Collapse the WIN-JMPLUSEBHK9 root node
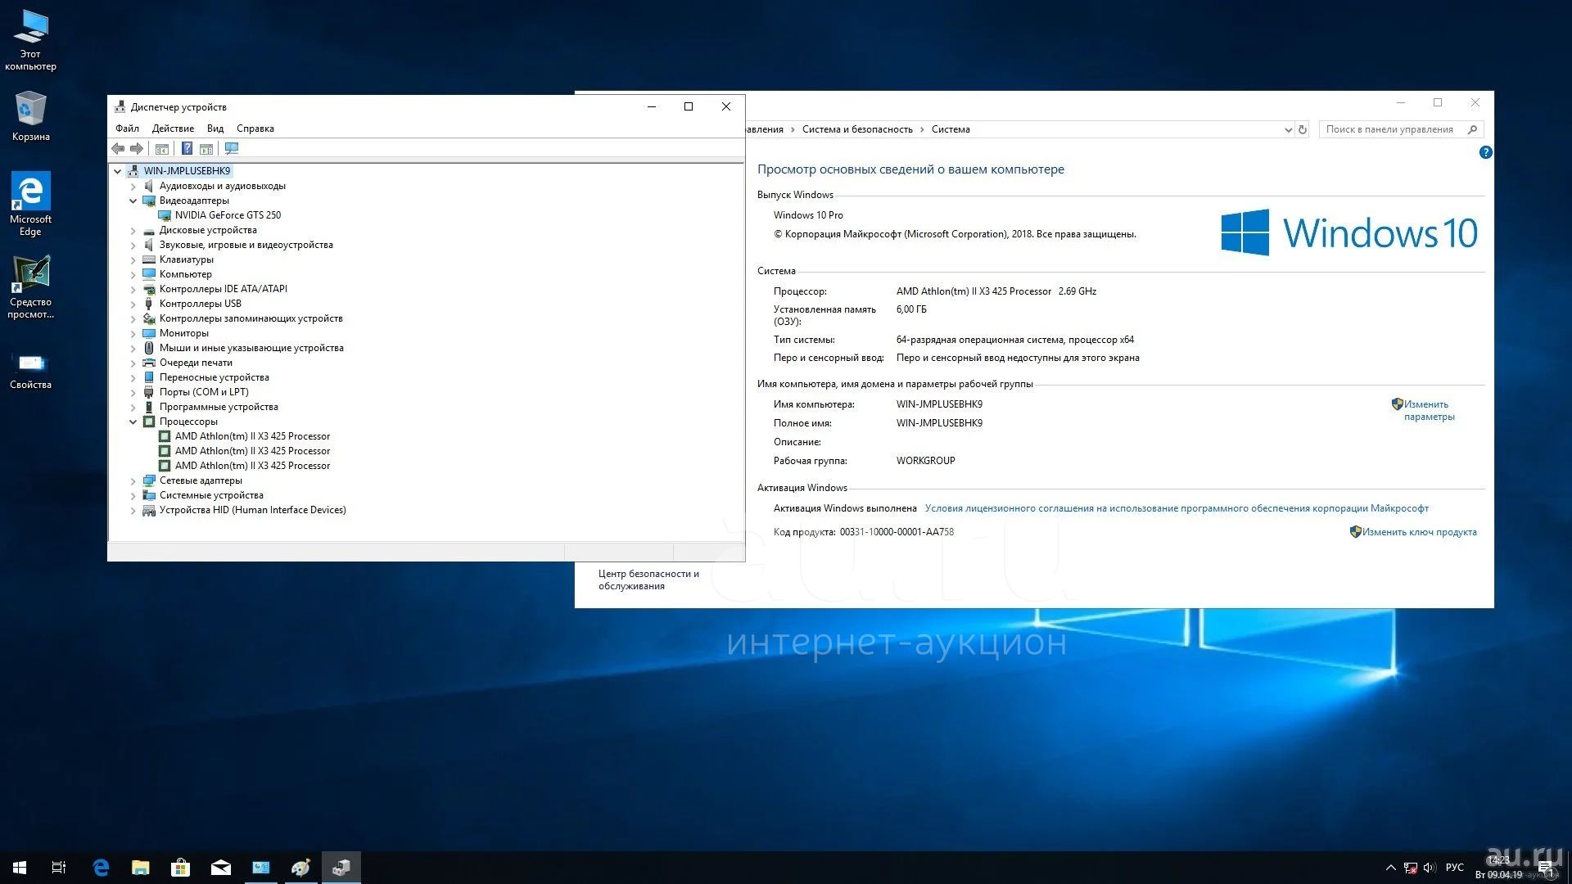The image size is (1572, 884). point(118,171)
